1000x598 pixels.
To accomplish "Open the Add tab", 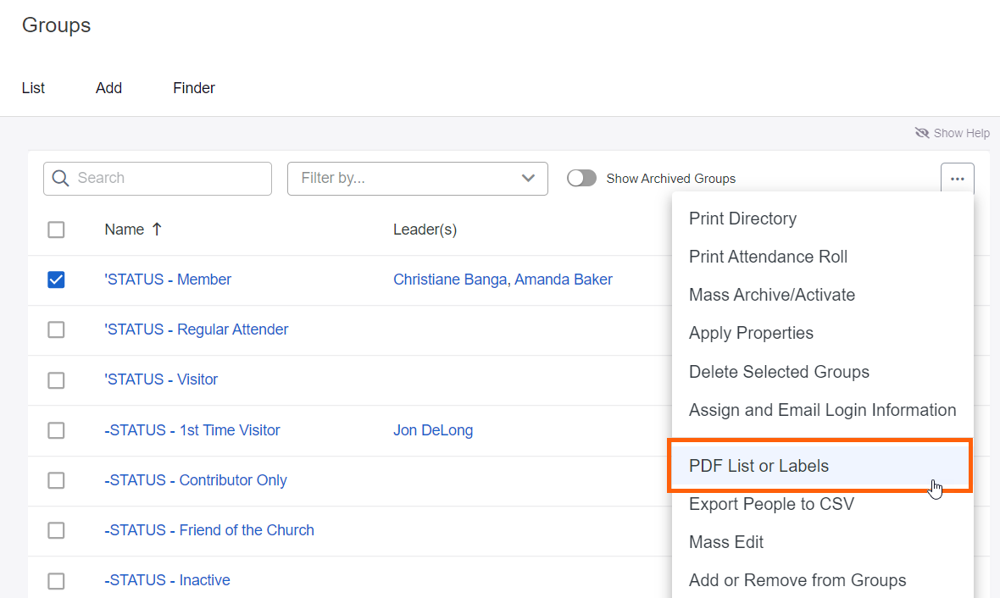I will tap(108, 88).
